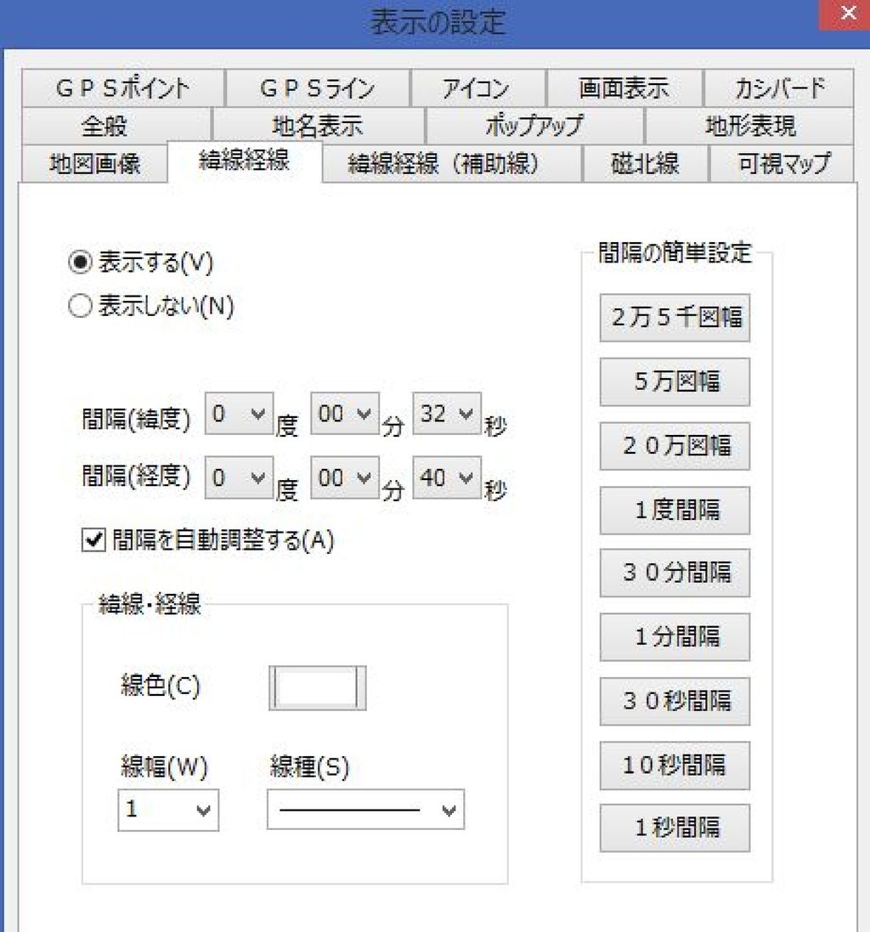
Task: Choose the 30分間隔 preset
Action: click(x=675, y=573)
